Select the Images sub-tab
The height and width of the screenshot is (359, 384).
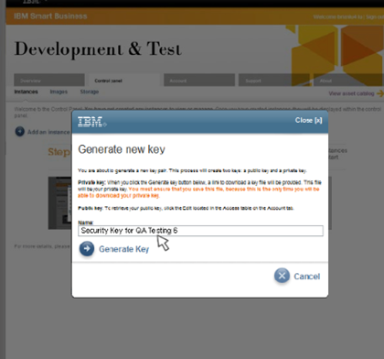(59, 92)
